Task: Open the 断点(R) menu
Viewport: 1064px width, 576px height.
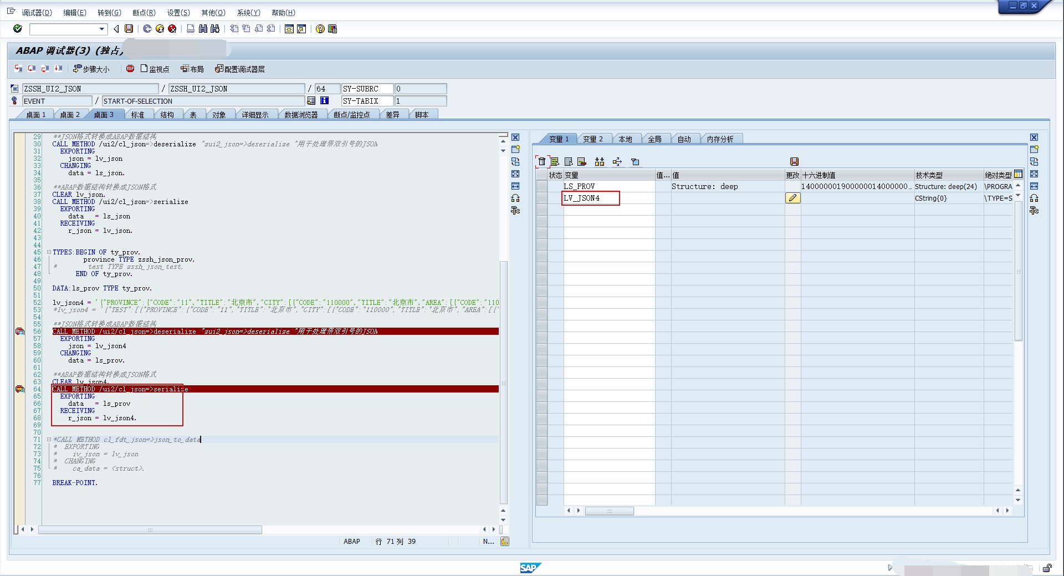Action: point(144,12)
